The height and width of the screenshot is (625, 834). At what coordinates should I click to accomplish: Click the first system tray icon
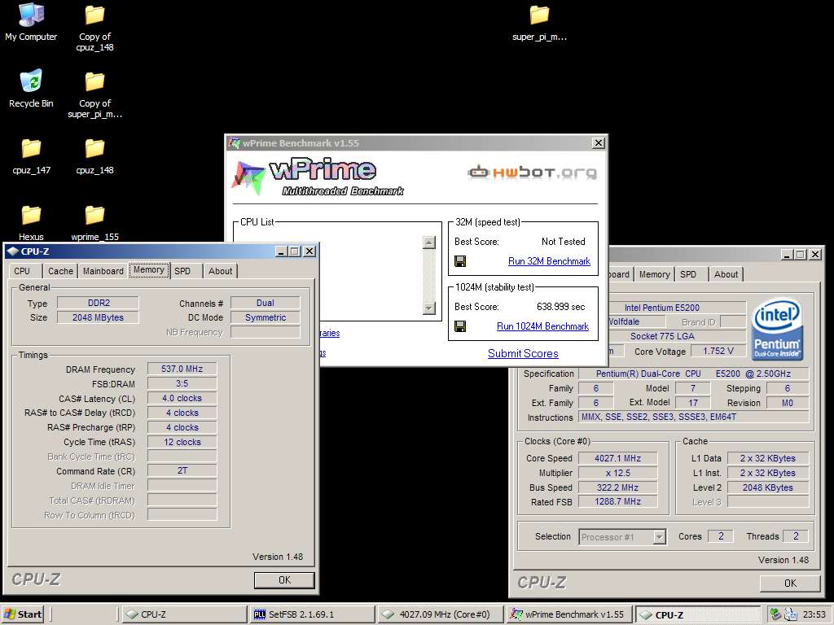click(x=775, y=614)
